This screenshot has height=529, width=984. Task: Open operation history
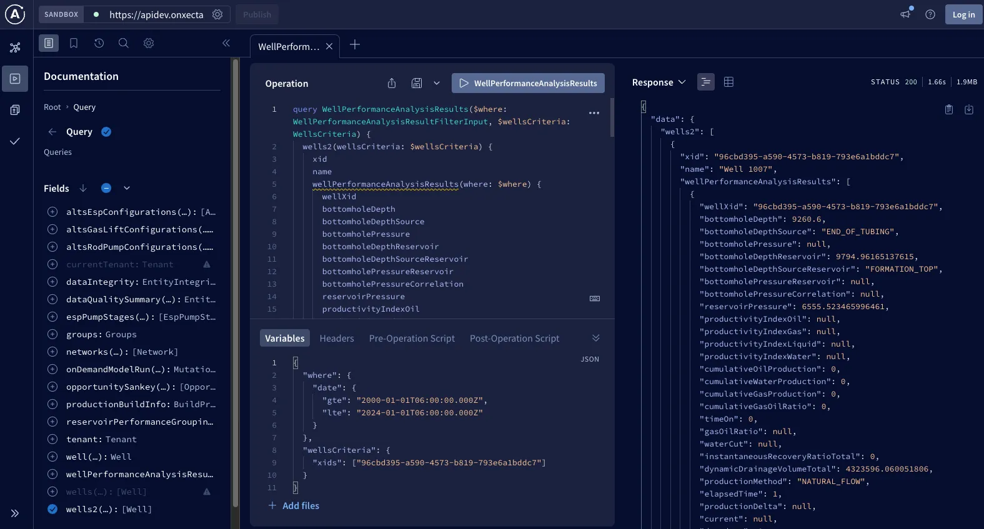tap(99, 43)
